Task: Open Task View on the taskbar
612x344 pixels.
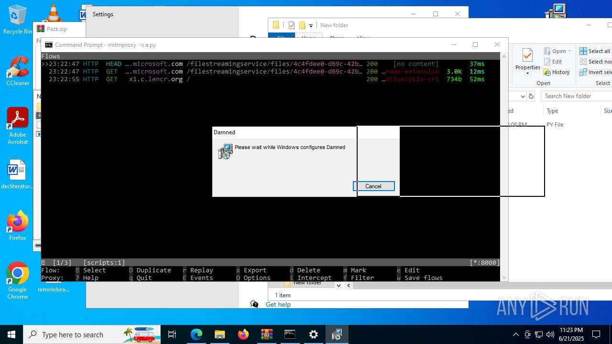Action: coord(172,334)
